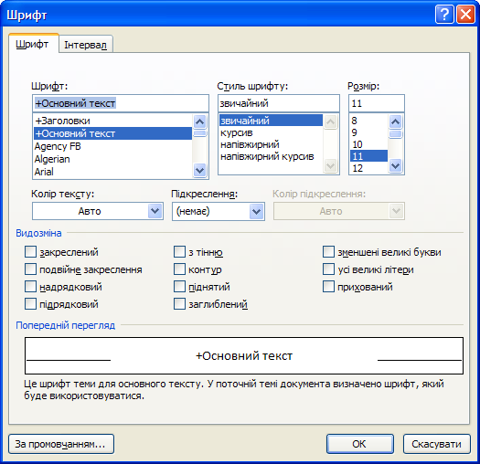Image resolution: width=480 pixels, height=464 pixels.
Task: Select напівжирний font style
Action: click(x=271, y=144)
